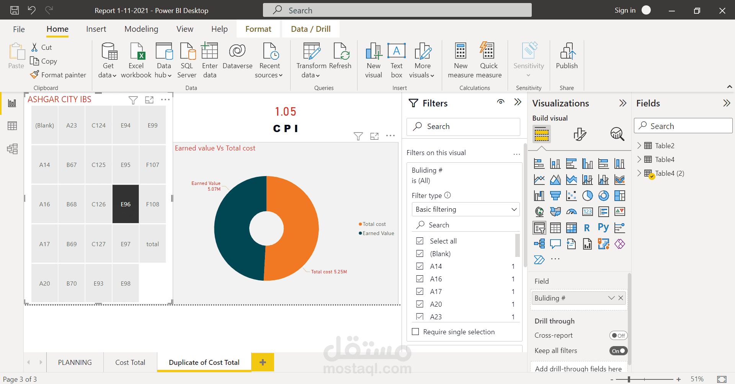Uncheck the A14 filter checkbox
The image size is (735, 384).
tap(420, 266)
